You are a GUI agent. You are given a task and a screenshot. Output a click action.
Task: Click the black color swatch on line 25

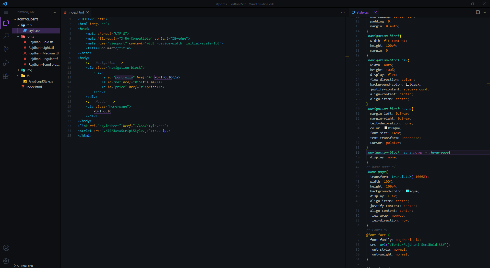point(408,84)
